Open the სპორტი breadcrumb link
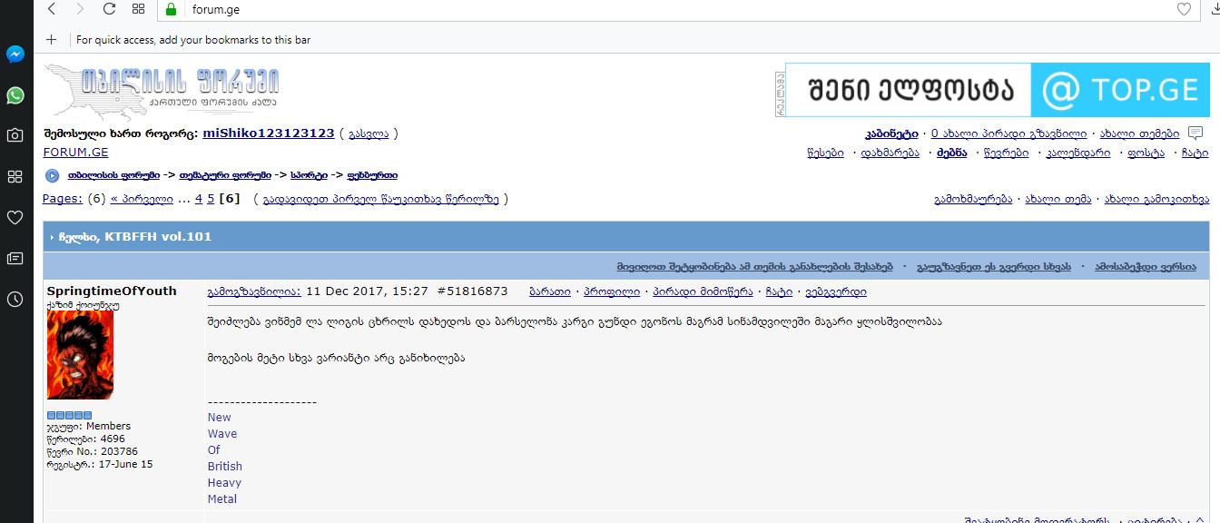 (x=309, y=175)
